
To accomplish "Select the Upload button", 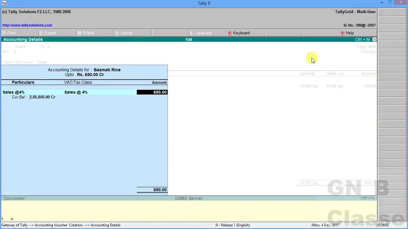I will click(x=133, y=33).
